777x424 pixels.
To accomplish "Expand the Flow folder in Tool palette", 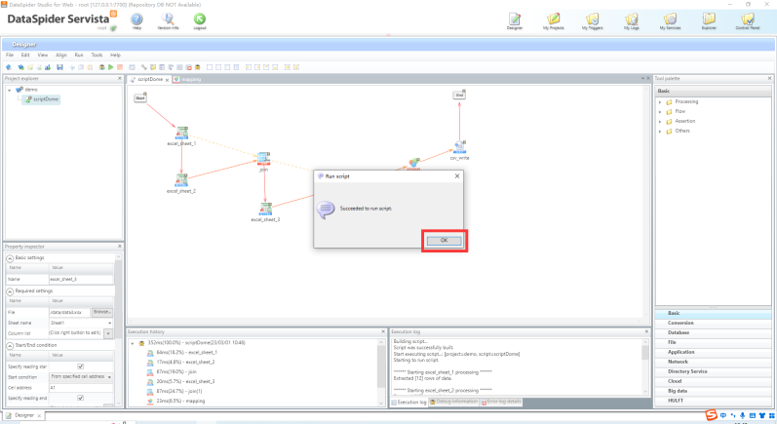I will tap(660, 112).
